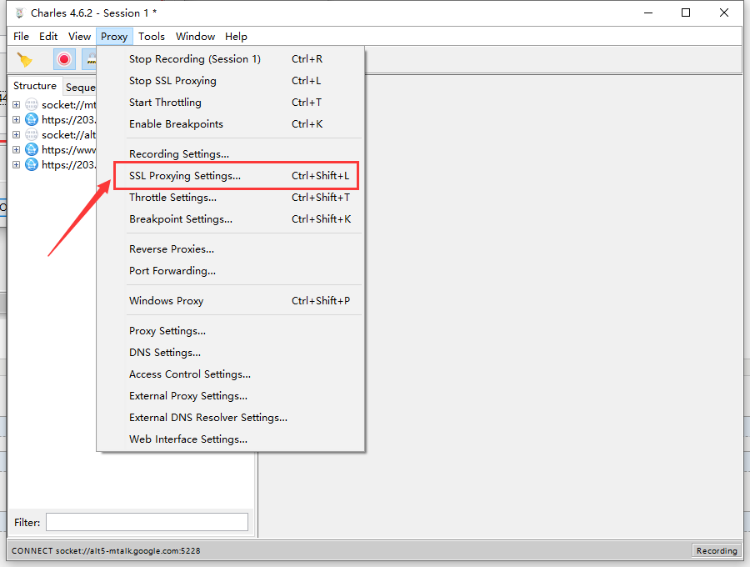The width and height of the screenshot is (750, 567).
Task: Click the CONNECT socket://alt5-mtalk.google.com:5228 status text
Action: pyautogui.click(x=106, y=550)
